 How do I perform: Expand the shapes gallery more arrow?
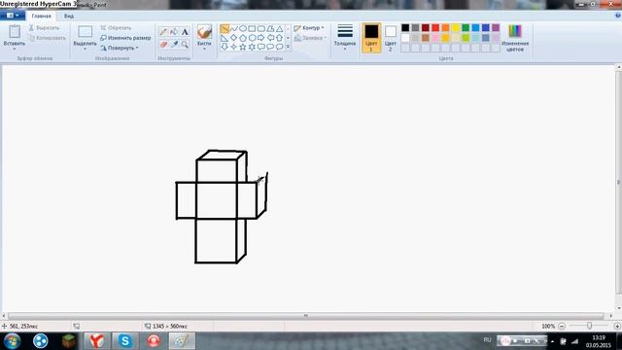click(288, 48)
